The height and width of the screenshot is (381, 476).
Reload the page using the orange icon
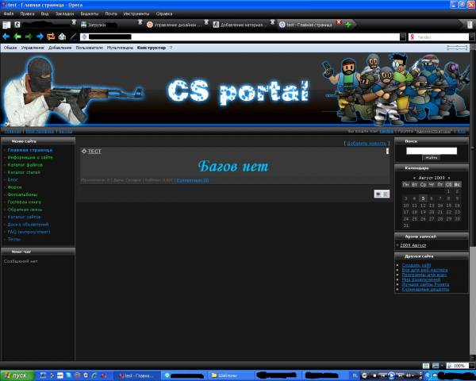[51, 37]
